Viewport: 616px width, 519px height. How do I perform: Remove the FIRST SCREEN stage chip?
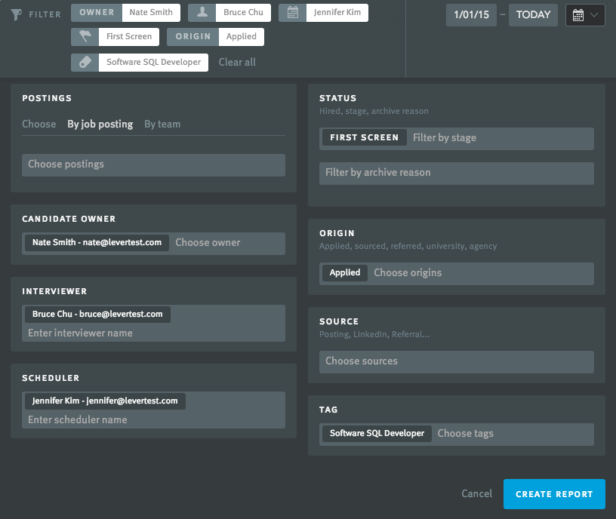(x=364, y=137)
